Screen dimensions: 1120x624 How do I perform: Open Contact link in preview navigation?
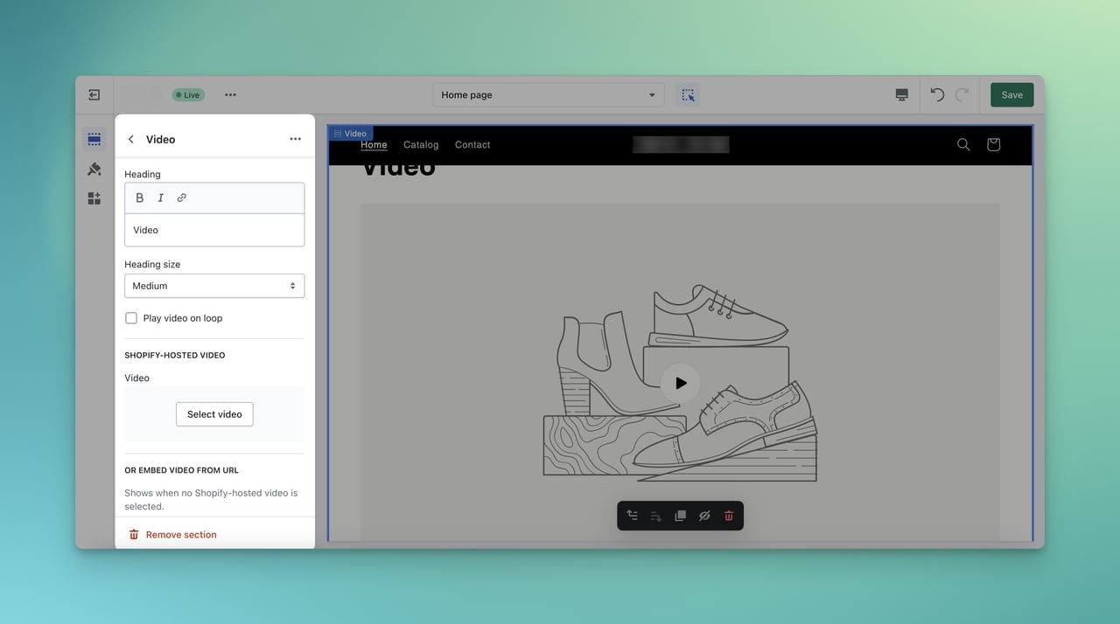[x=472, y=145]
